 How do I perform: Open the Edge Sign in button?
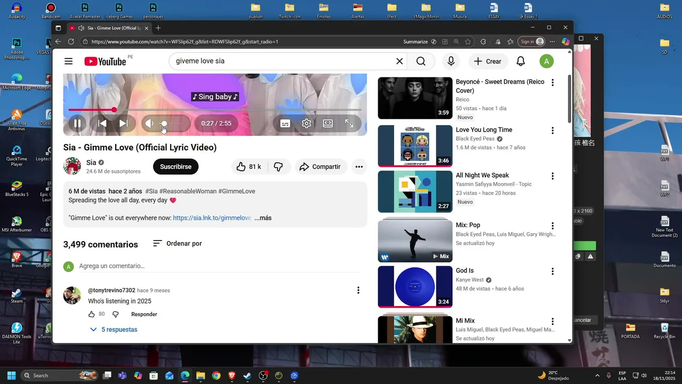coord(532,42)
